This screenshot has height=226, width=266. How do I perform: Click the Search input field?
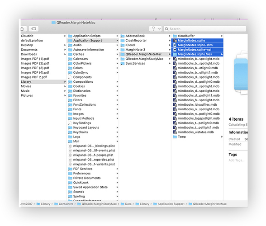[205, 29]
